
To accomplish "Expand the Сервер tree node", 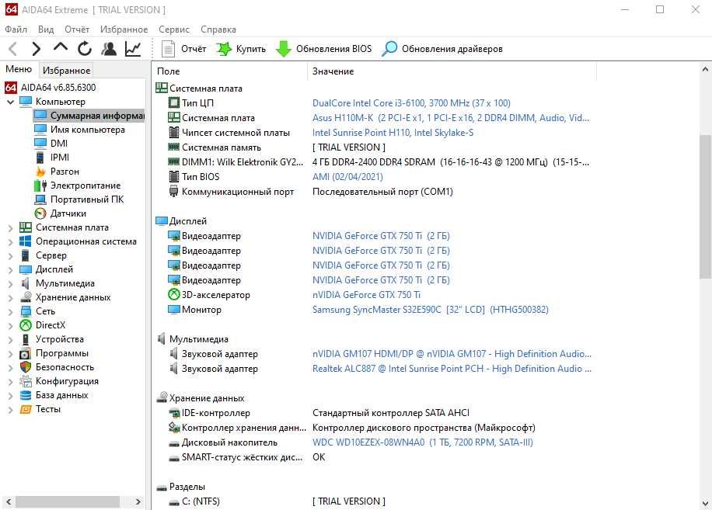I will [10, 256].
